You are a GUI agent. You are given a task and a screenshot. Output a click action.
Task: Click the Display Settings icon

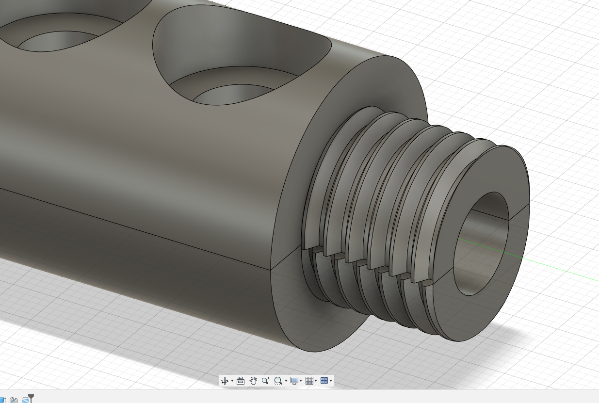point(295,381)
